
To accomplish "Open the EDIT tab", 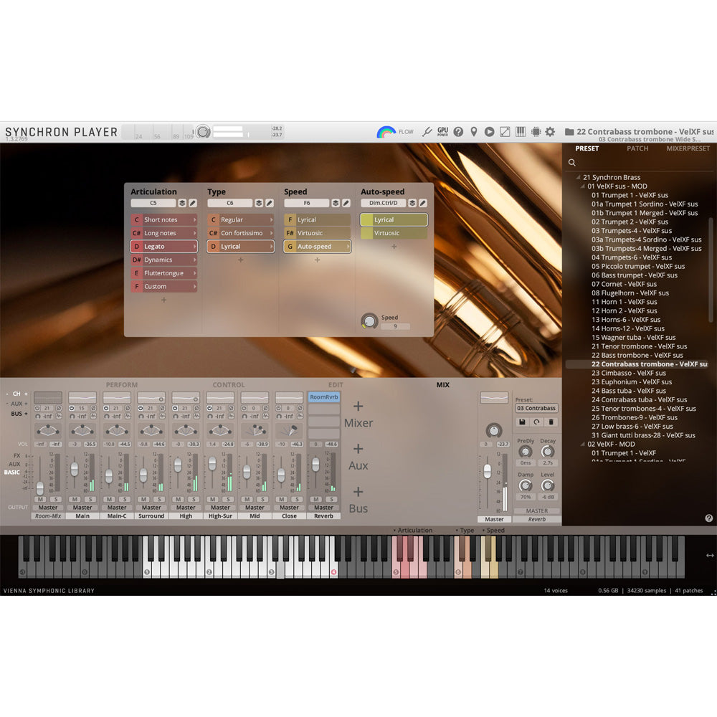I will (336, 385).
